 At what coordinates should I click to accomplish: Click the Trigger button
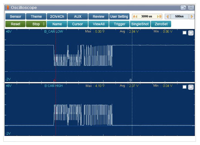119,24
